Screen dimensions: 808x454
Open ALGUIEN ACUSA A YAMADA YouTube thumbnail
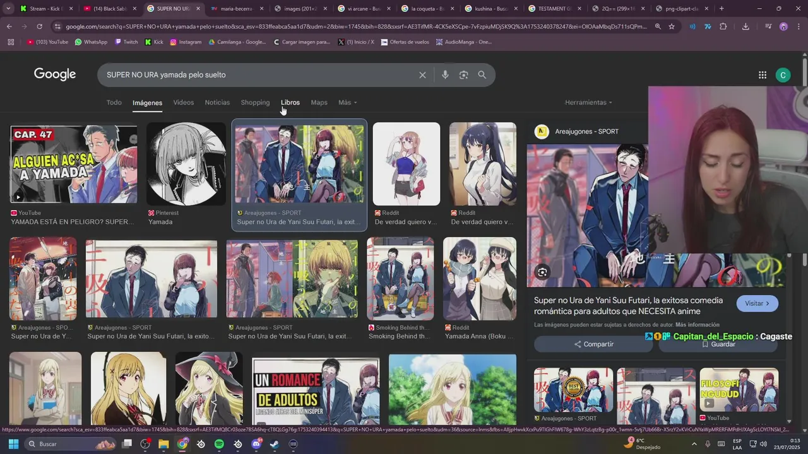pos(74,164)
